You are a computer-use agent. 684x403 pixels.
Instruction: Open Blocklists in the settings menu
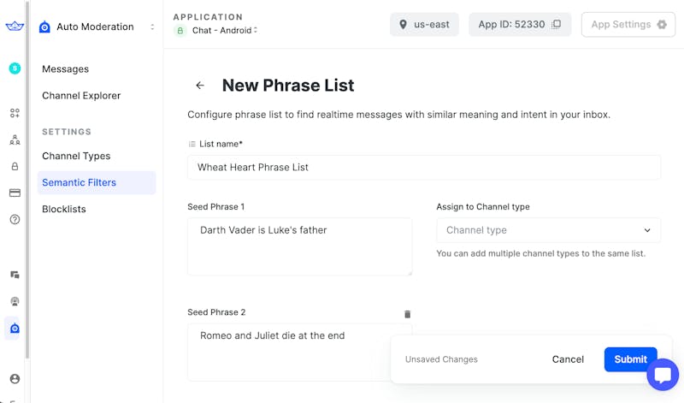tap(64, 209)
